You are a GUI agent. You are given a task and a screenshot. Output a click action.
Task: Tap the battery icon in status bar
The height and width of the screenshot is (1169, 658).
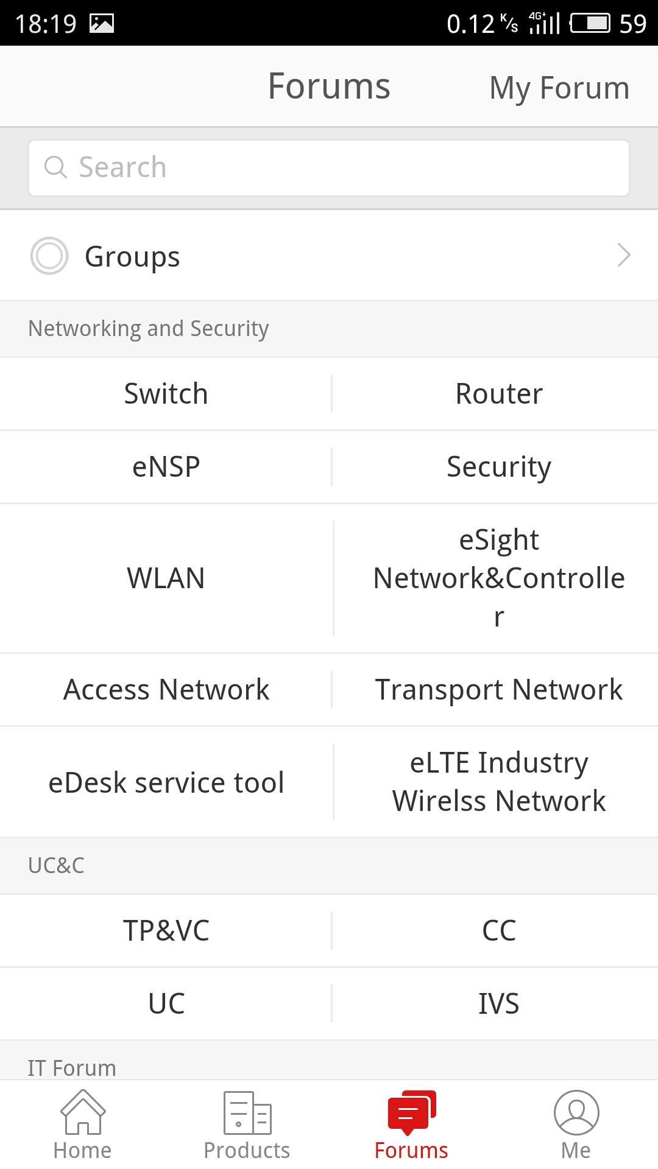[x=590, y=23]
